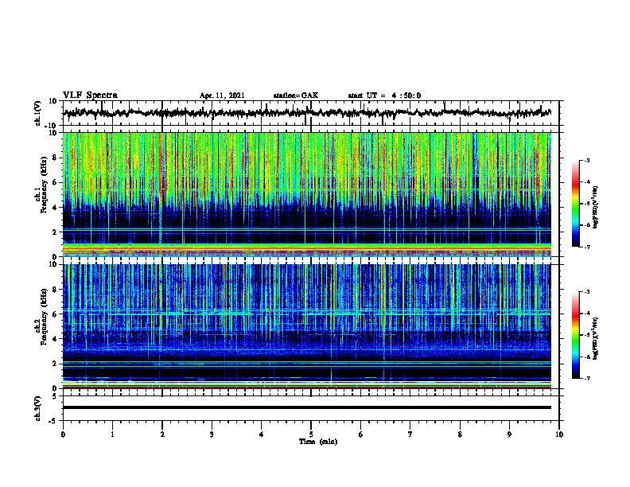Click the "10" tick on Time axis

click(559, 434)
